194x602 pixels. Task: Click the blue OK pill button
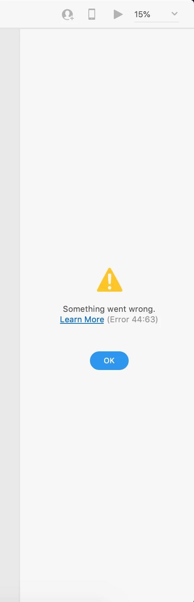[x=109, y=361]
